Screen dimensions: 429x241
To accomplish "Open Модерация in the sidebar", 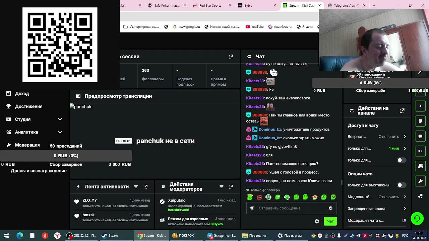I will [27, 145].
